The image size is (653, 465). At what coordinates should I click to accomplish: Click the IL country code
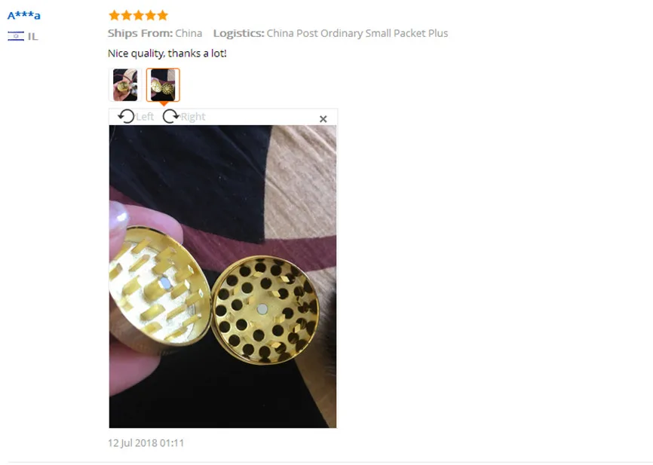(33, 37)
